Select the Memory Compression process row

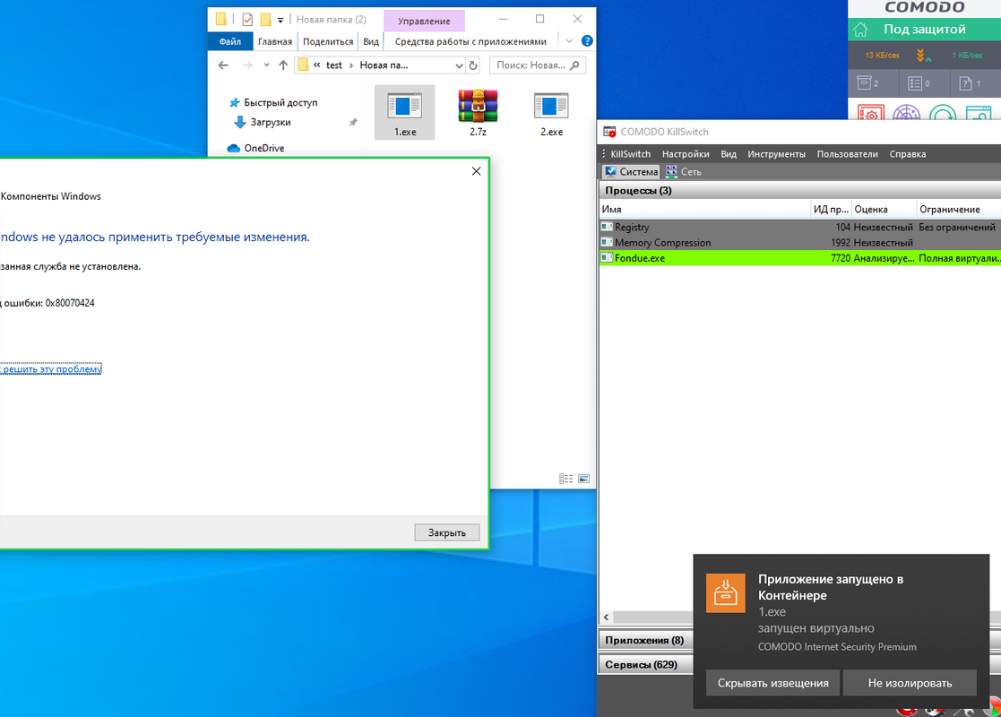point(799,243)
